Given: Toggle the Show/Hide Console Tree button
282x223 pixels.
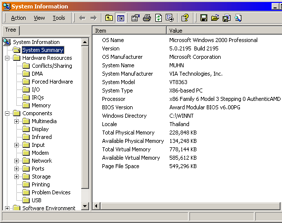Looking at the screenshot, I should coord(120,18).
